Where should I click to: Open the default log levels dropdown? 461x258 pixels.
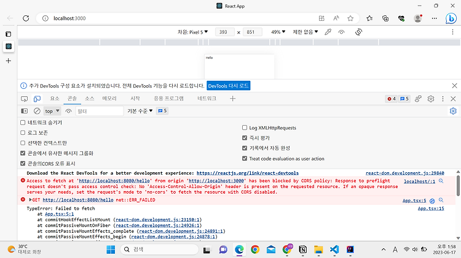click(140, 111)
